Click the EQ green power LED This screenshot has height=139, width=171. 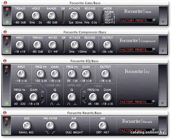[7, 103]
